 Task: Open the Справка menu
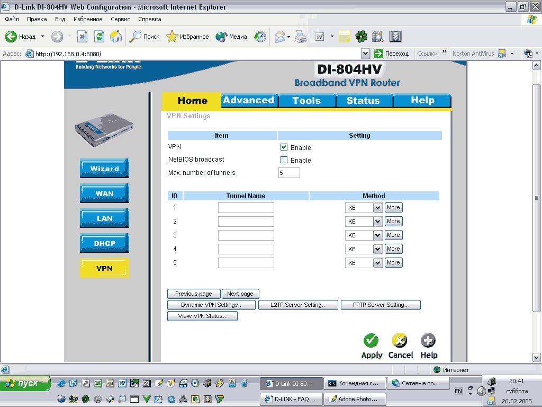[x=150, y=19]
